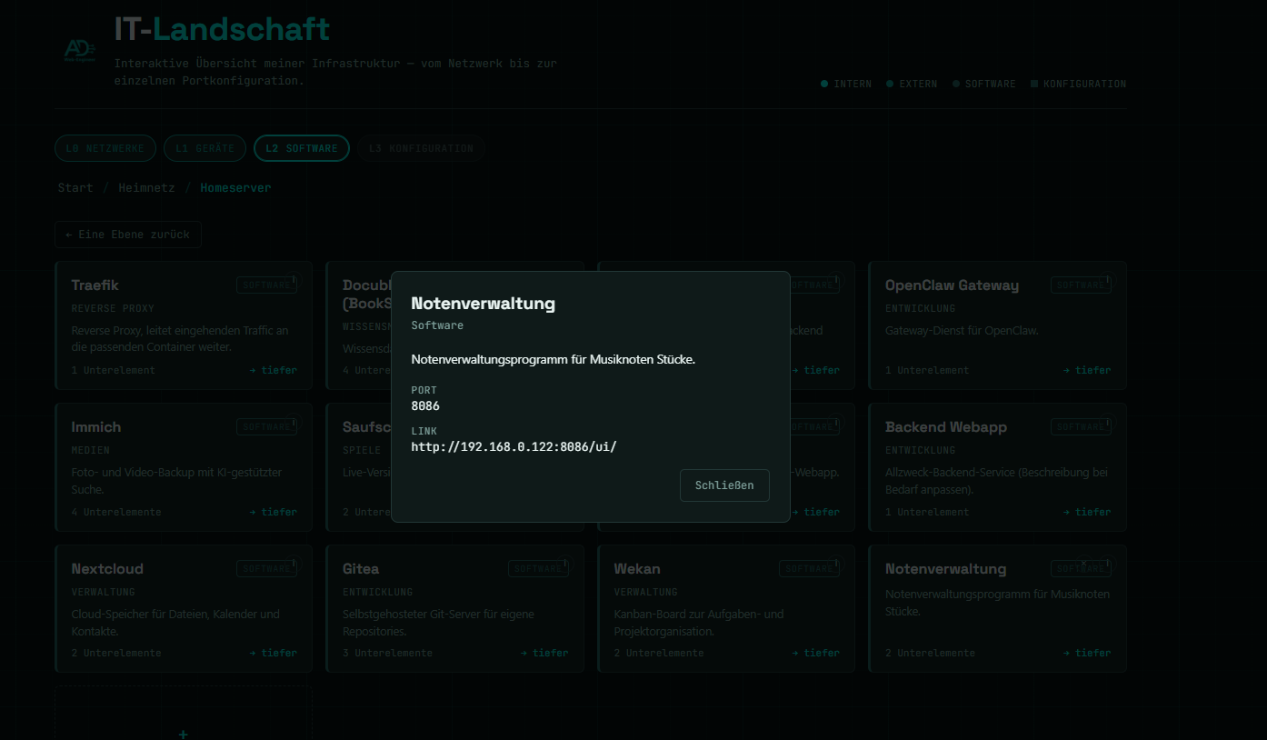This screenshot has height=740, width=1267.
Task: Open the info icon on the Immich card
Action: click(x=294, y=423)
